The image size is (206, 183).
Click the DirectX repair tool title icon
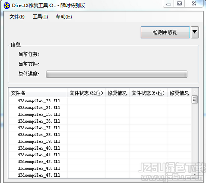(7, 6)
